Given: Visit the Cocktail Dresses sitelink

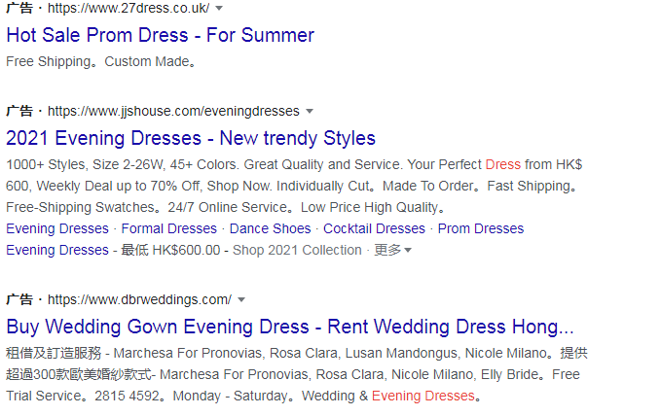Looking at the screenshot, I should (x=374, y=228).
